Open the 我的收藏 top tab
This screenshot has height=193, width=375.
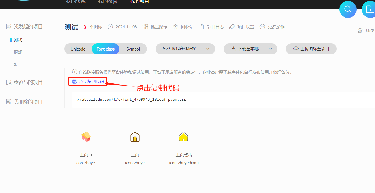[x=108, y=2]
